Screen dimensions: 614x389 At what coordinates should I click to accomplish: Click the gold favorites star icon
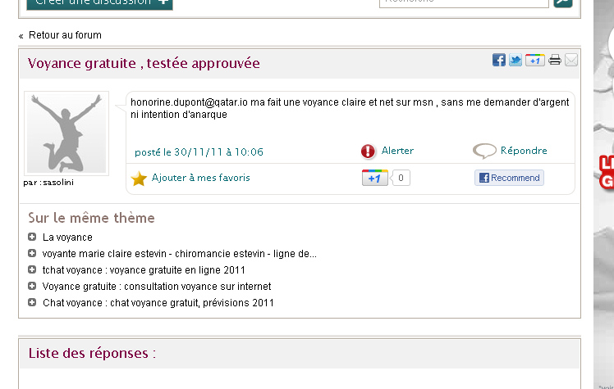tap(139, 179)
